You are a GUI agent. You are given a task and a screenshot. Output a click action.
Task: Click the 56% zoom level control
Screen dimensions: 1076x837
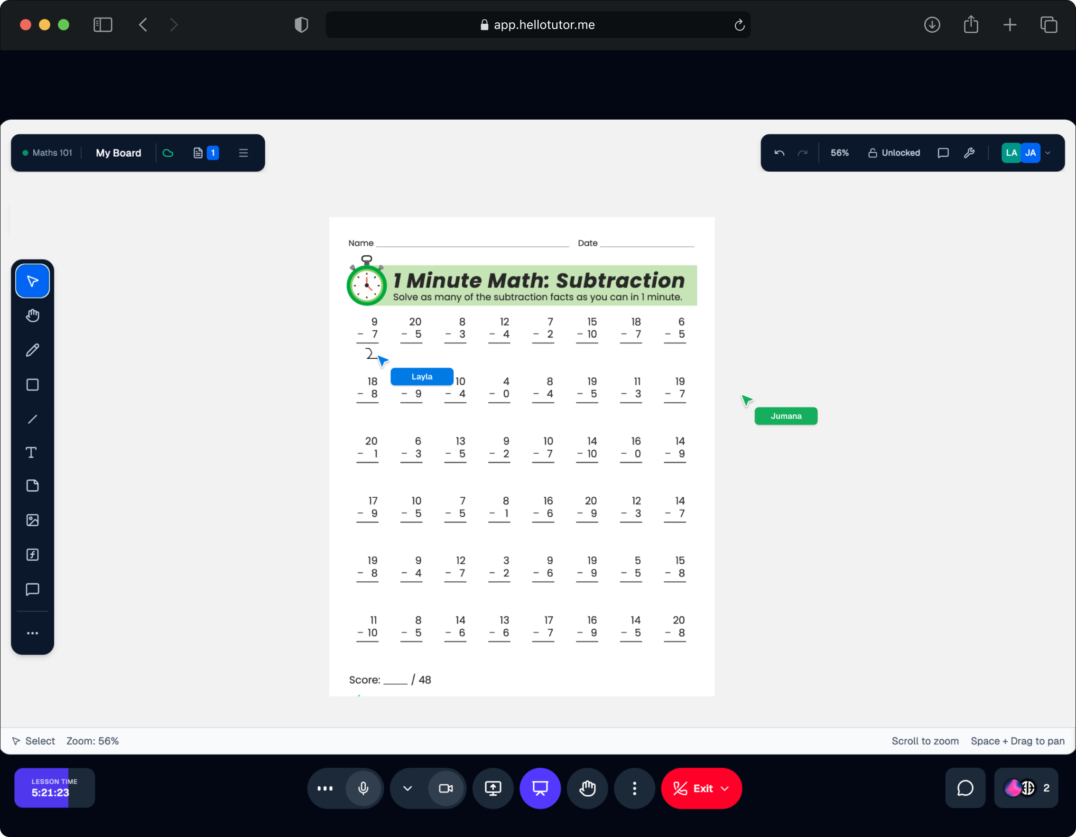click(839, 153)
